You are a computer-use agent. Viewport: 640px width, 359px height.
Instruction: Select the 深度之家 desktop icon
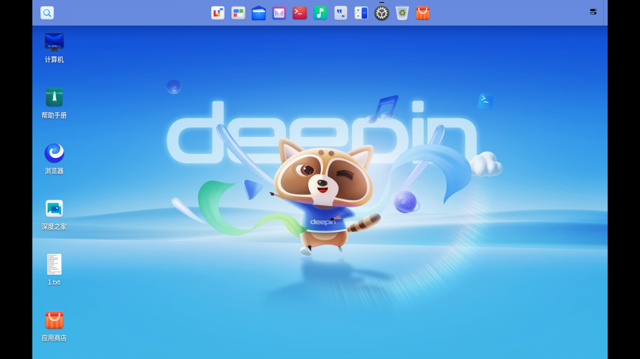tap(54, 215)
